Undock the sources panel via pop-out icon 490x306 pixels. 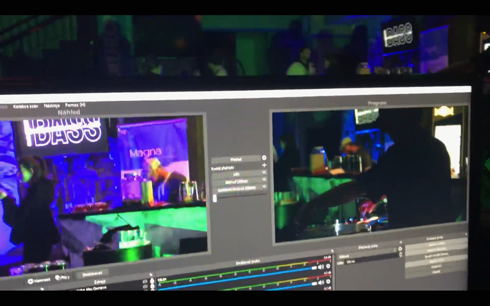pyautogui.click(x=151, y=275)
